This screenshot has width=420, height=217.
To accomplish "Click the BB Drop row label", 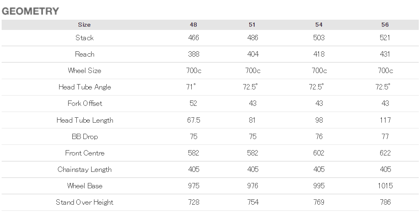I will (x=85, y=137).
